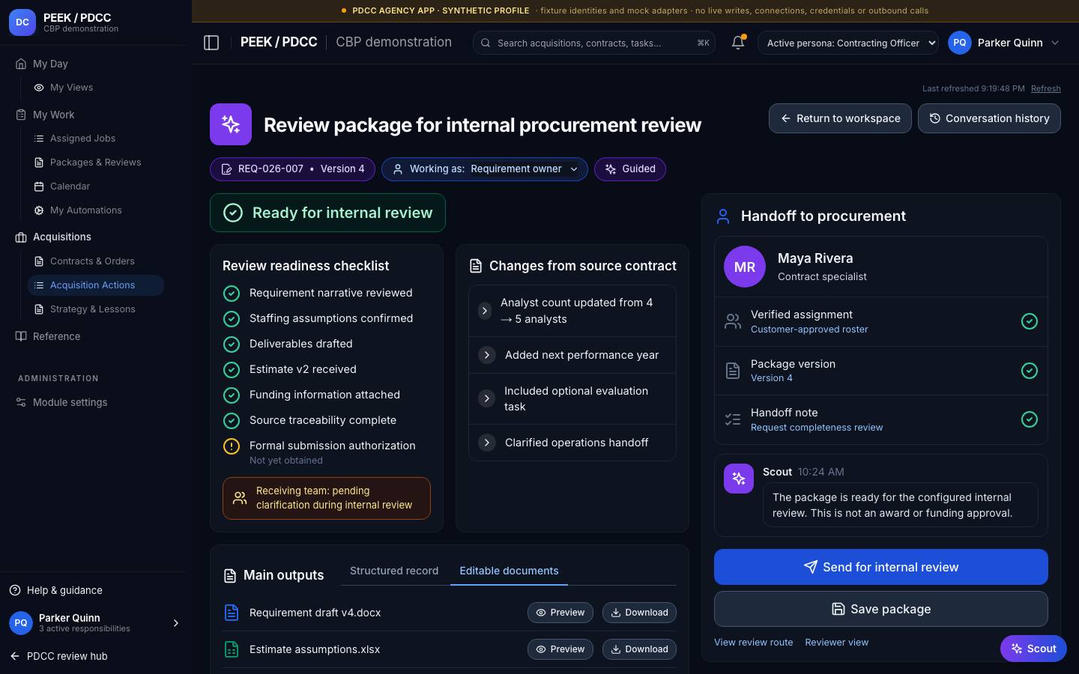The width and height of the screenshot is (1079, 674).
Task: Open the notifications bell
Action: (738, 43)
